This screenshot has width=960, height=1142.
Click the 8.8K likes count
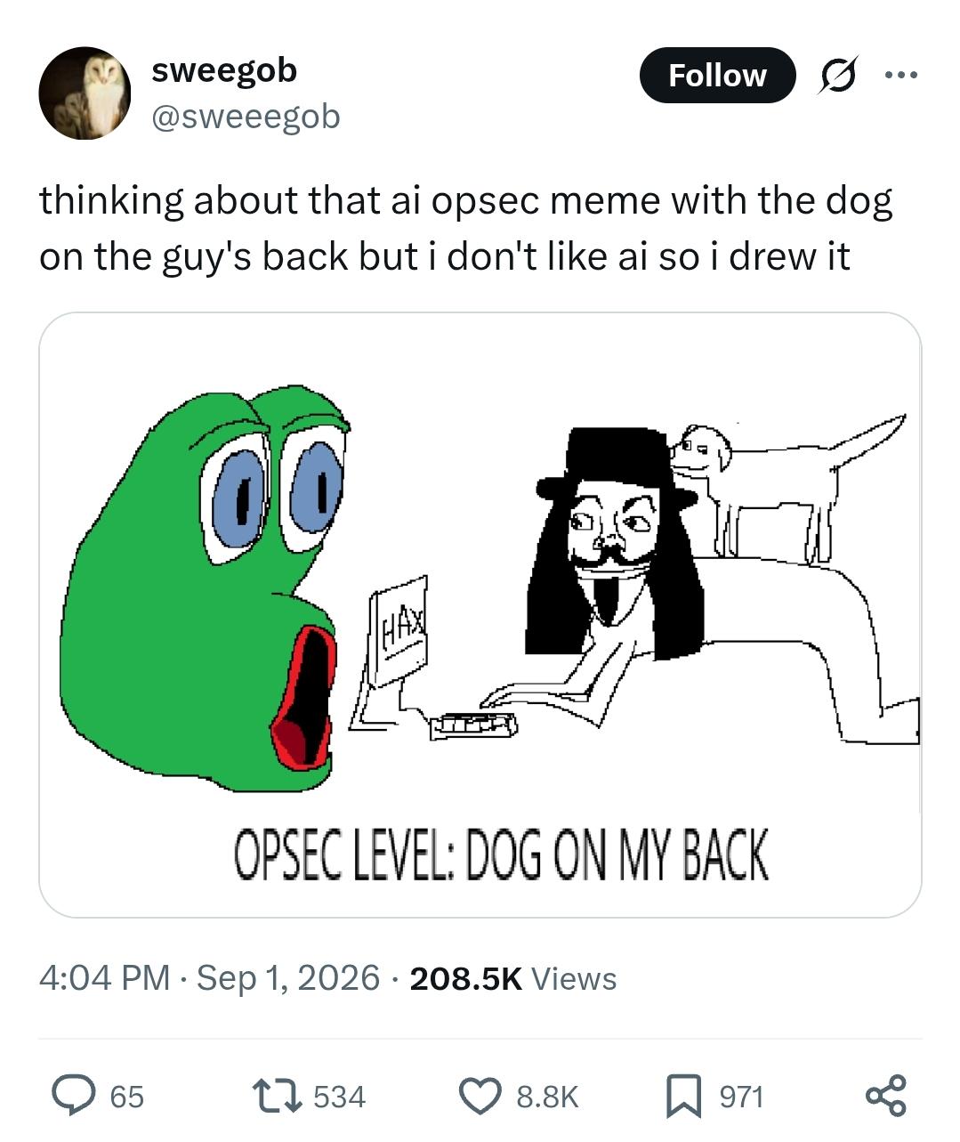pos(547,1097)
